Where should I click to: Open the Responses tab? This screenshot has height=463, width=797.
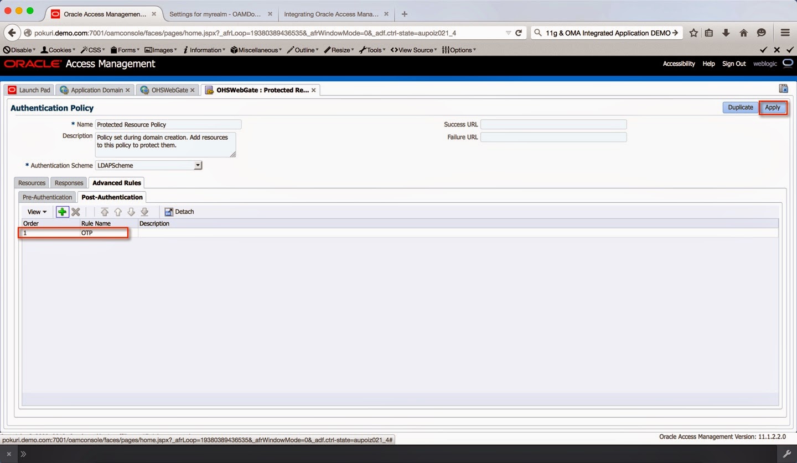(68, 182)
